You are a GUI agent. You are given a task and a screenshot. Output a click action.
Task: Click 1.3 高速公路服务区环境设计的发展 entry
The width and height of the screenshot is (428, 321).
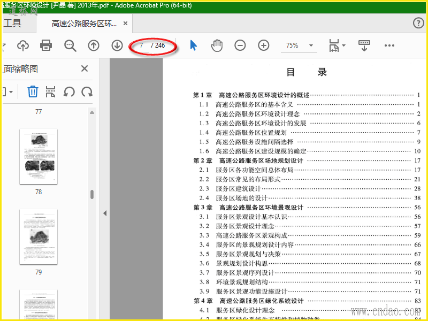(x=310, y=123)
